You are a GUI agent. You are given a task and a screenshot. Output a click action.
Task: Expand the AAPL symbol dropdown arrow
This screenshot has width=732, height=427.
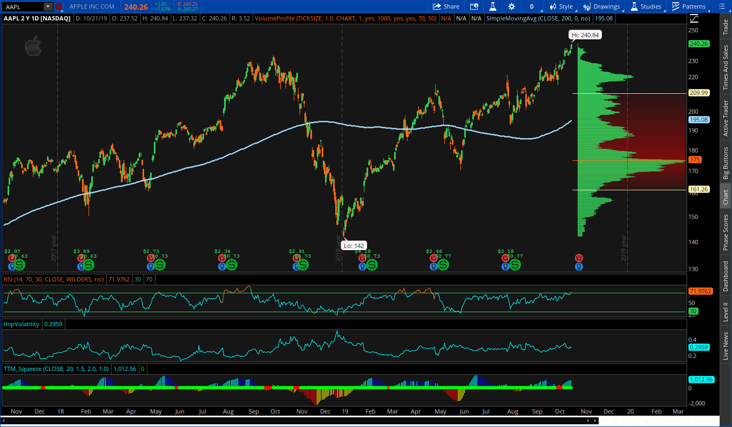pos(48,6)
